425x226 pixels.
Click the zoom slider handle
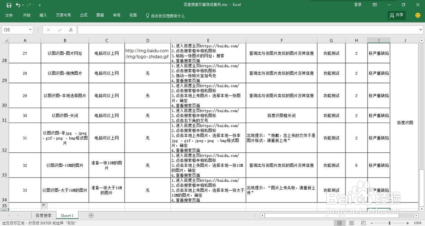tap(389, 223)
